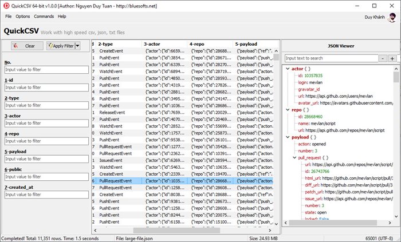The height and width of the screenshot is (242, 401).
Task: Click the repo cell with id 55699
Action: tap(211, 126)
